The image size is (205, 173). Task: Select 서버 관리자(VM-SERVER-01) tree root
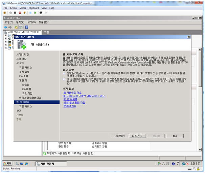(24, 32)
